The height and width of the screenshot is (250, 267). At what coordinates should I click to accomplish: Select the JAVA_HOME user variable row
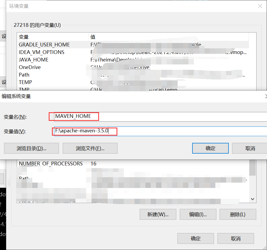pyautogui.click(x=133, y=60)
